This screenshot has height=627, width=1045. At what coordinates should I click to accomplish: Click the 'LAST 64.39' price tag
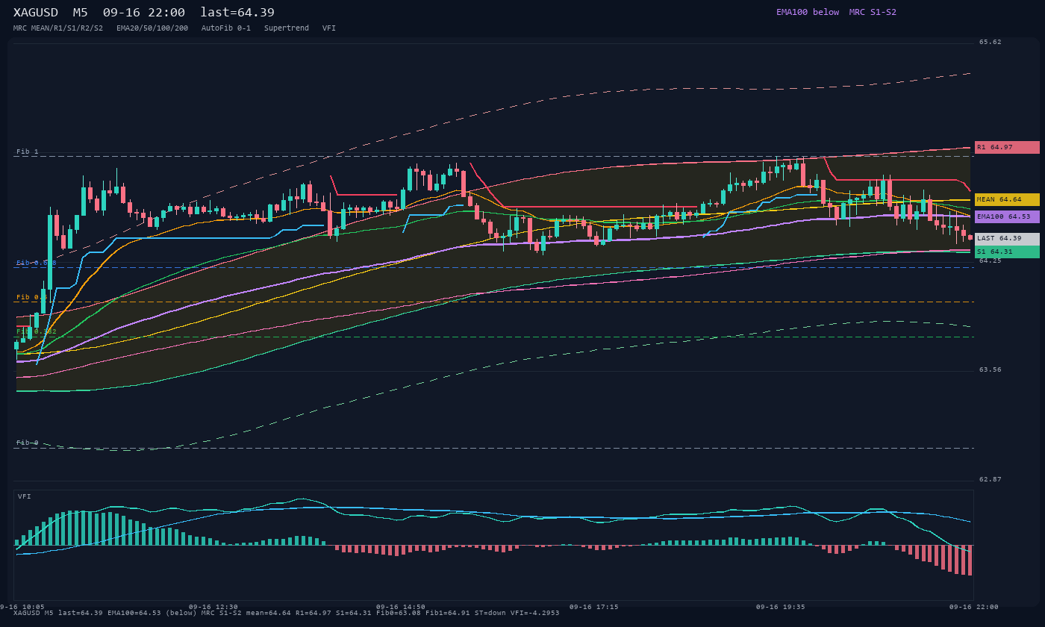[x=1007, y=239]
